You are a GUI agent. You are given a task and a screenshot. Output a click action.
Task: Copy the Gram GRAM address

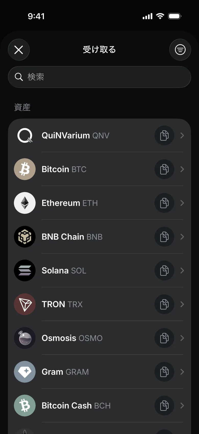tap(164, 372)
